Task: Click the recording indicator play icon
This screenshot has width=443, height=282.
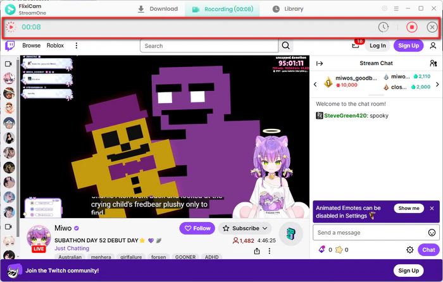Action: (11, 27)
